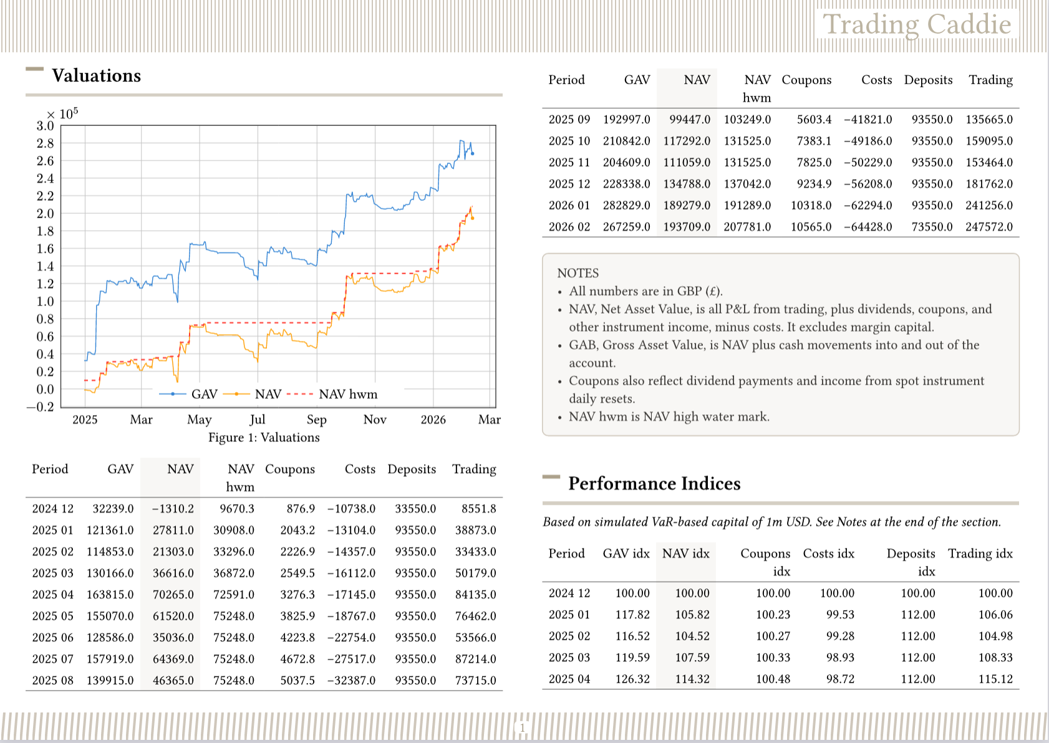
Task: Click the 2026 02 period row label
Action: point(569,227)
